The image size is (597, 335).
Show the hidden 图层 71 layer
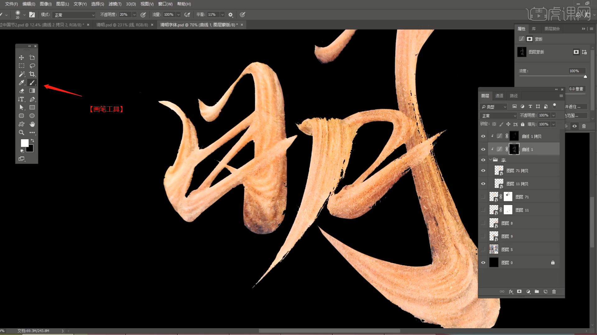[x=483, y=197]
